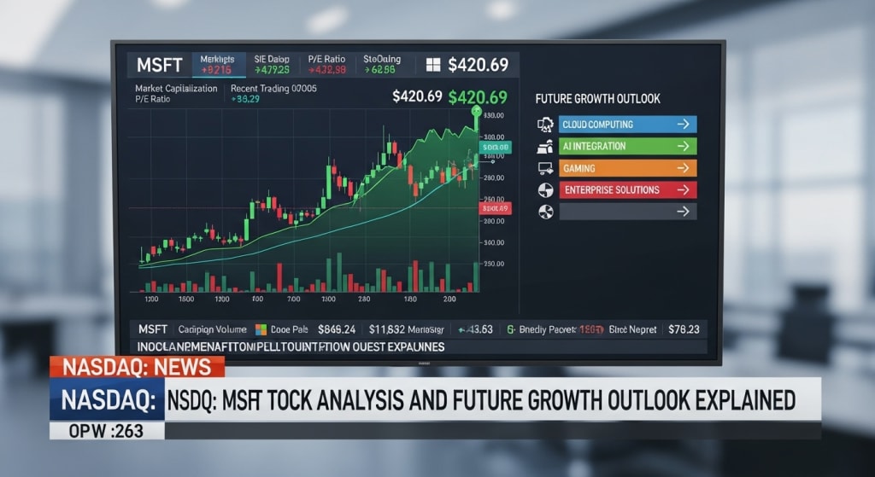Image resolution: width=875 pixels, height=477 pixels.
Task: Click the AI Integration category icon
Action: click(x=545, y=147)
